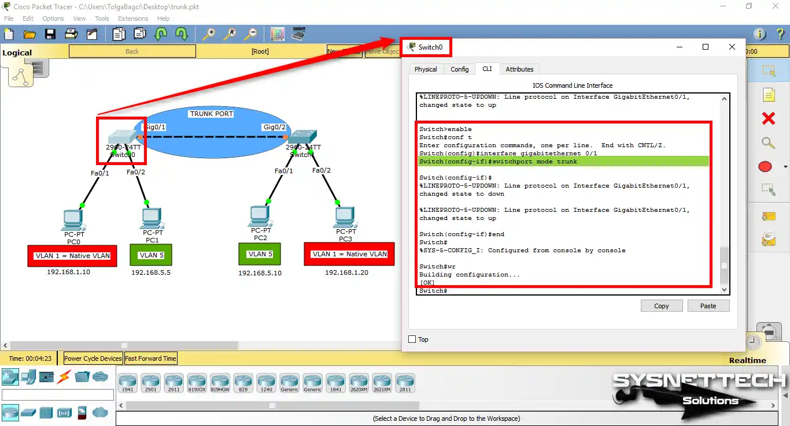Reset zoom with the R magnifier
Viewport: 790px width, 426px height.
(x=230, y=34)
